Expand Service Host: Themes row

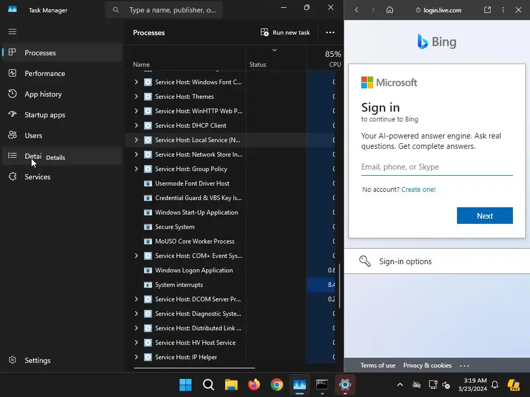[136, 96]
